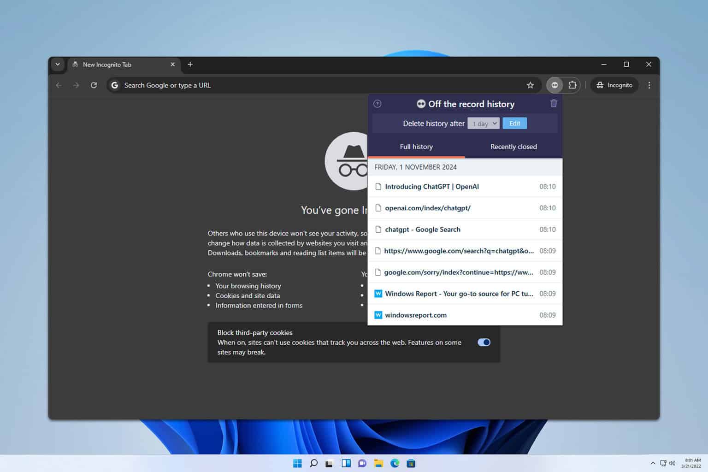Click the Incognito profile icon
This screenshot has width=708, height=472.
click(600, 85)
